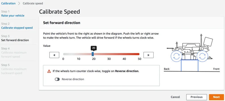
Task: Select Calibrate maximum forward speed step
Action: [14, 55]
